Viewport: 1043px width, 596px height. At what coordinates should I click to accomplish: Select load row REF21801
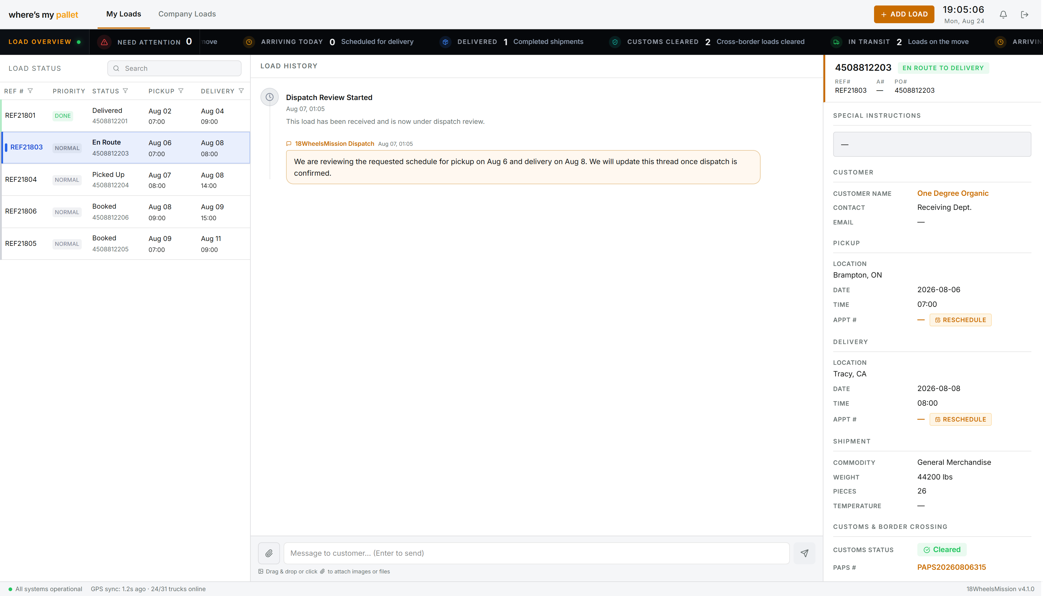tap(125, 116)
